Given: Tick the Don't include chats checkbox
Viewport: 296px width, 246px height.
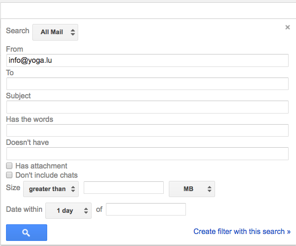Looking at the screenshot, I should pos(9,175).
